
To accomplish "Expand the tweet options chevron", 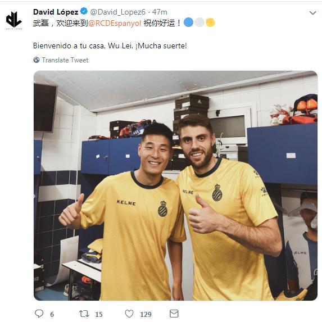I will pos(312,13).
